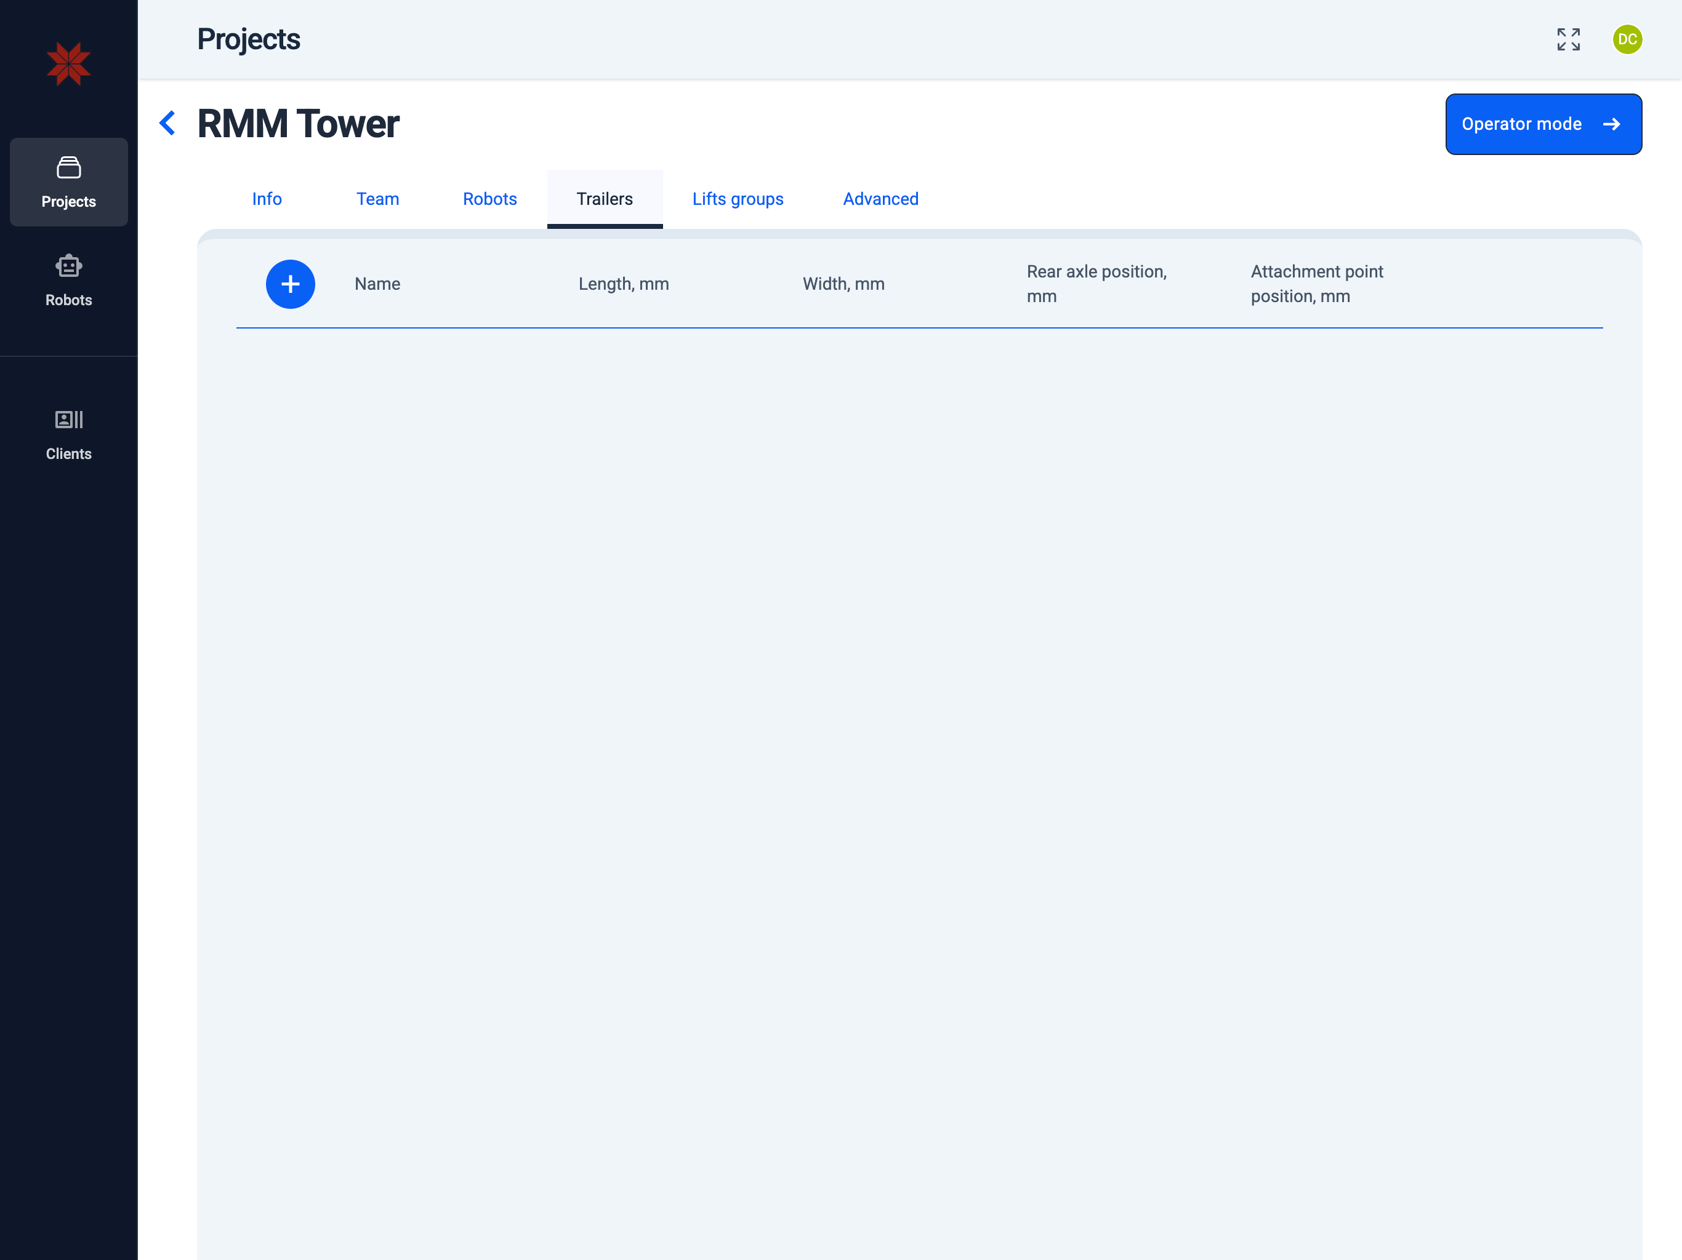Open Projects in the sidebar
The height and width of the screenshot is (1260, 1682).
tap(68, 182)
